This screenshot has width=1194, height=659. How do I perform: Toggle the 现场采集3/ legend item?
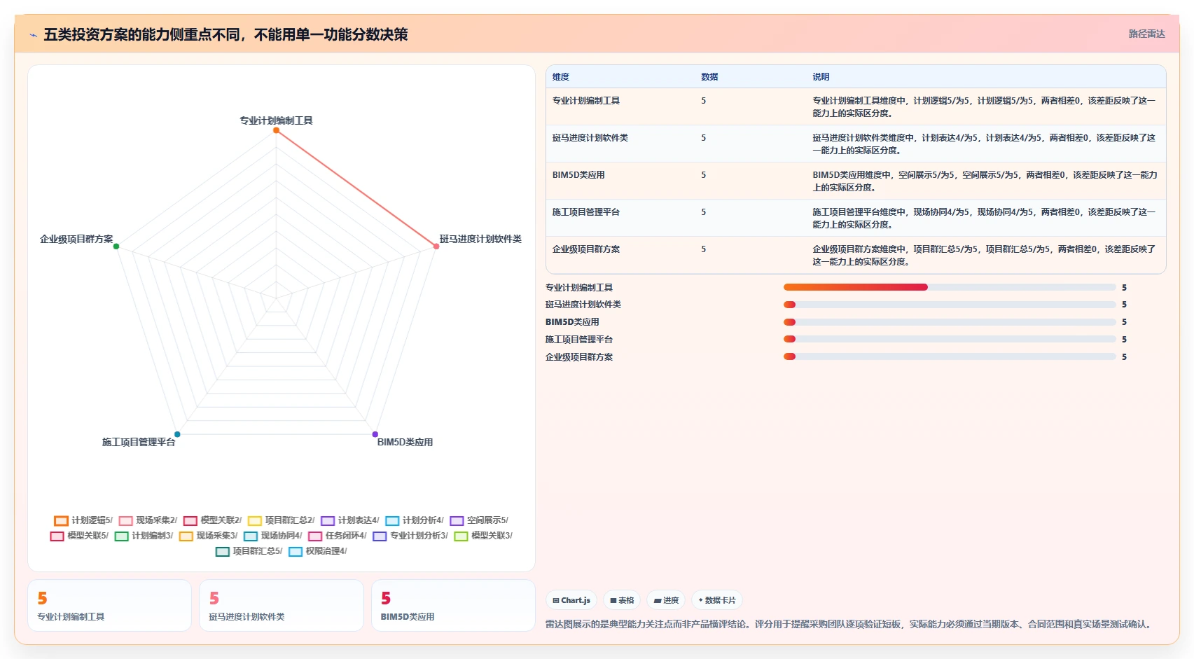pos(208,536)
